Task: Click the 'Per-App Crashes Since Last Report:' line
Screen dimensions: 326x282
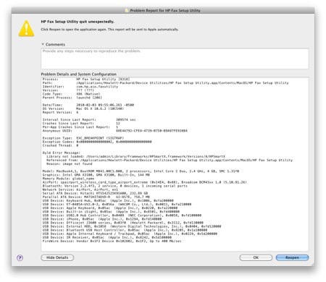Action: coord(80,127)
